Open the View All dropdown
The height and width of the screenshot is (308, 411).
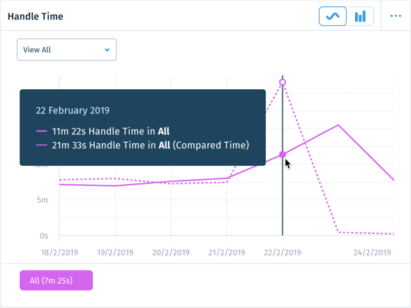click(x=66, y=49)
